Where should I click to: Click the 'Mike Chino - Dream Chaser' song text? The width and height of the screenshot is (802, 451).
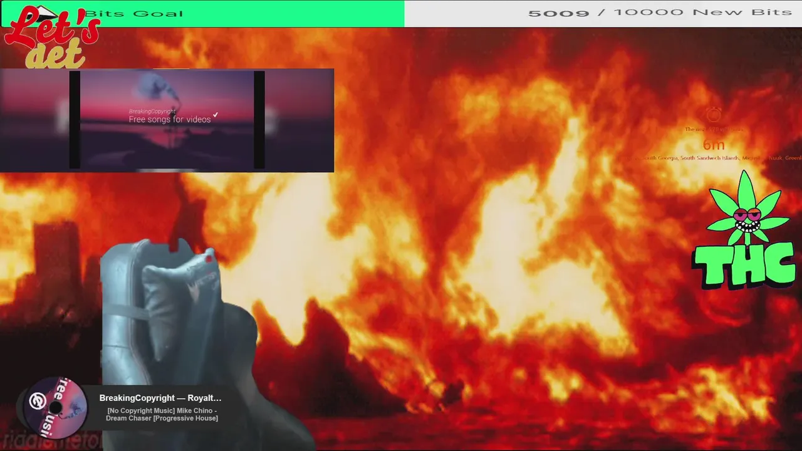(162, 414)
